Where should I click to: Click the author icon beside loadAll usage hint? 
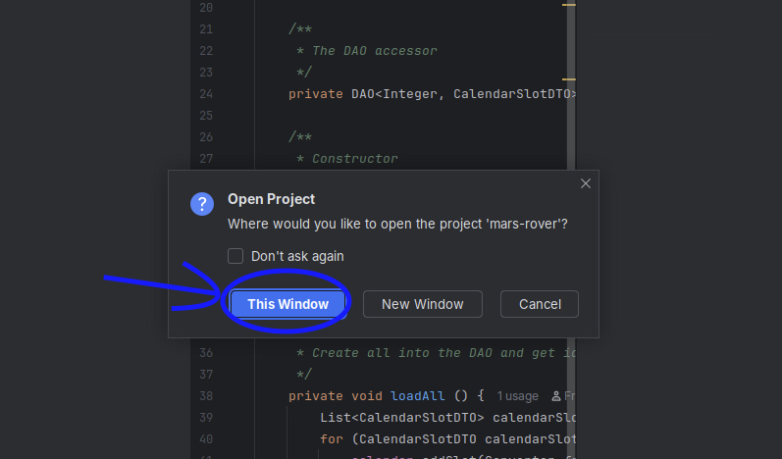(x=557, y=396)
